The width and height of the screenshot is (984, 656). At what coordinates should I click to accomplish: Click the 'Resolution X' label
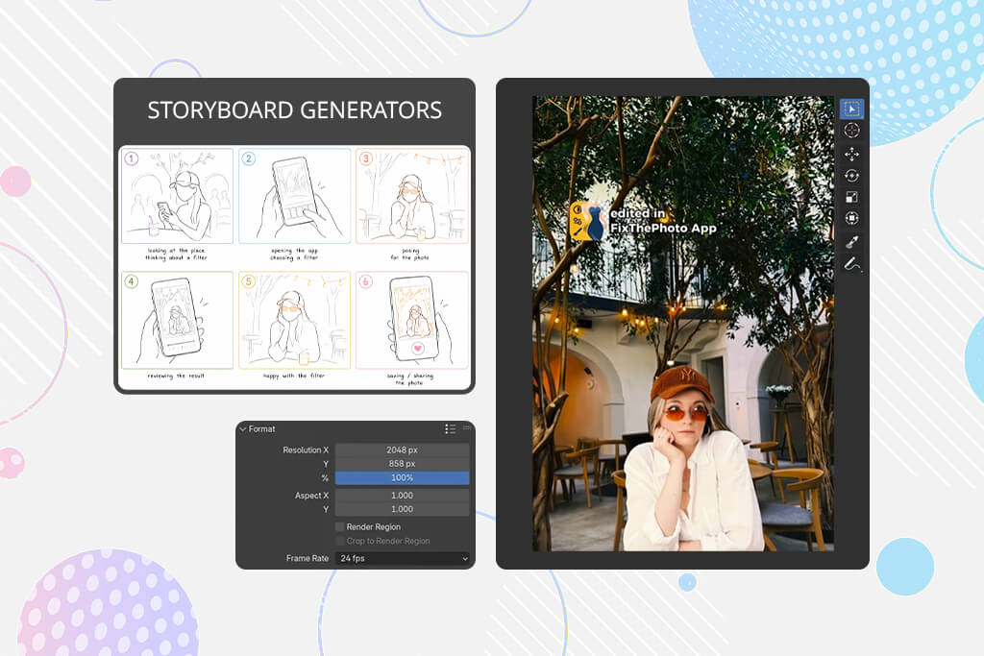click(306, 449)
